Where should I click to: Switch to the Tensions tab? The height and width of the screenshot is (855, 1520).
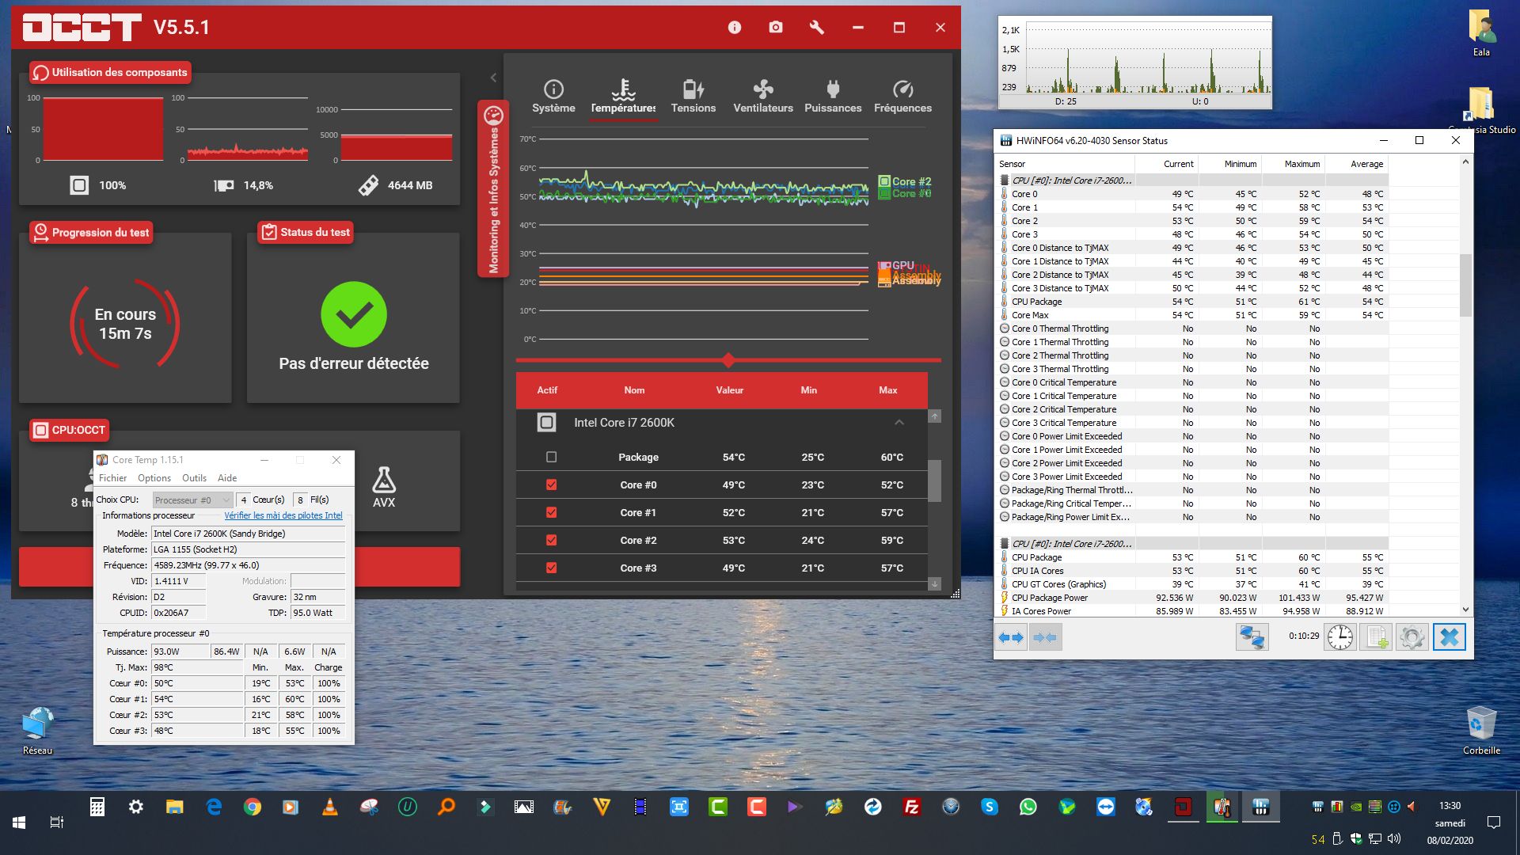(x=693, y=97)
